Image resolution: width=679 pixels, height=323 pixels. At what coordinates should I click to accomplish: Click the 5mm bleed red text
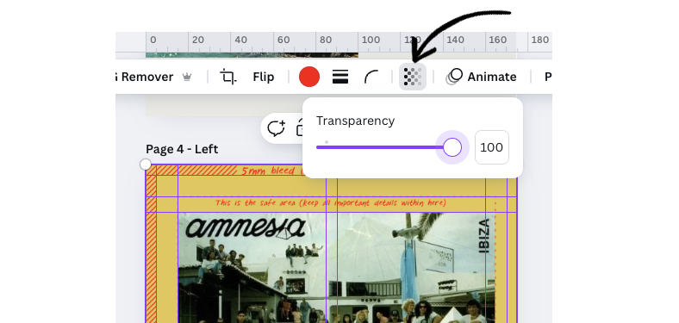[x=273, y=171]
